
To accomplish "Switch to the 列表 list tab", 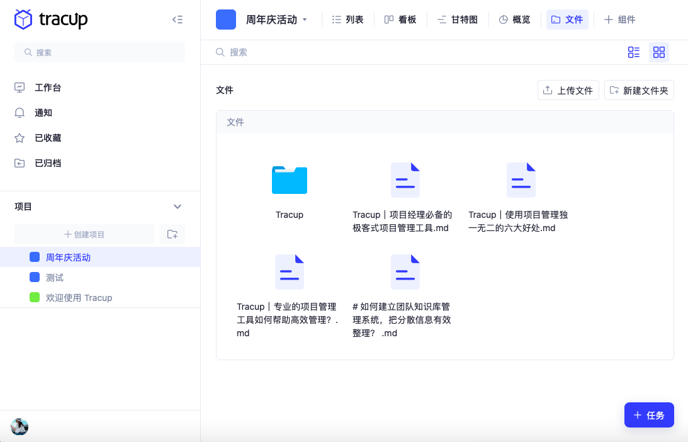I will tap(348, 20).
